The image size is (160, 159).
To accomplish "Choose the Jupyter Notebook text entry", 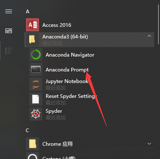I will pos(67,81).
